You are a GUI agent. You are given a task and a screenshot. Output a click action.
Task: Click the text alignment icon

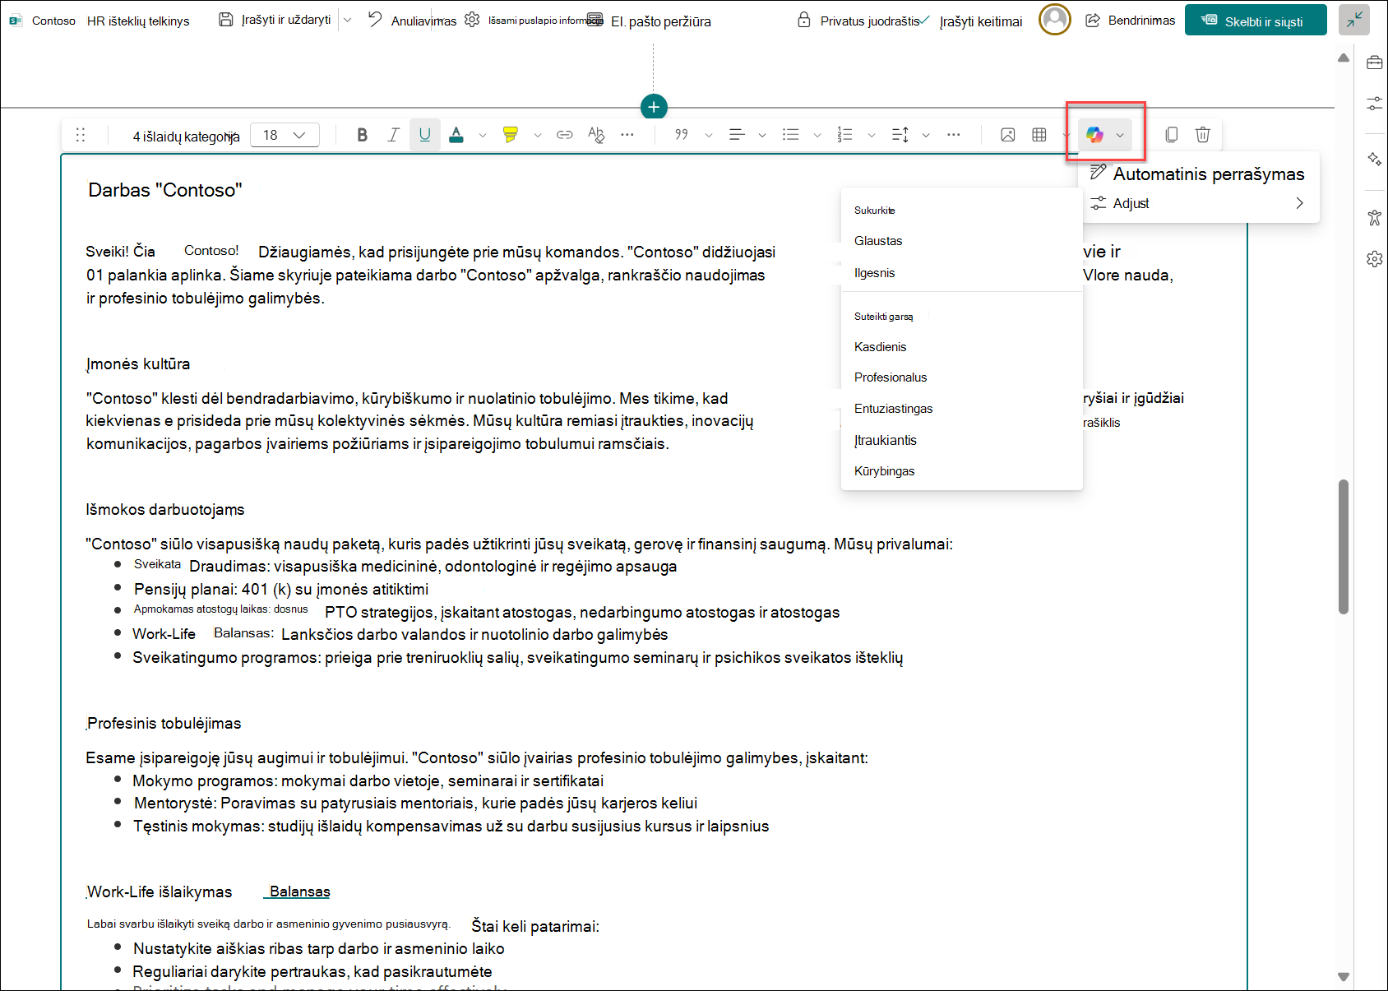[x=738, y=135]
